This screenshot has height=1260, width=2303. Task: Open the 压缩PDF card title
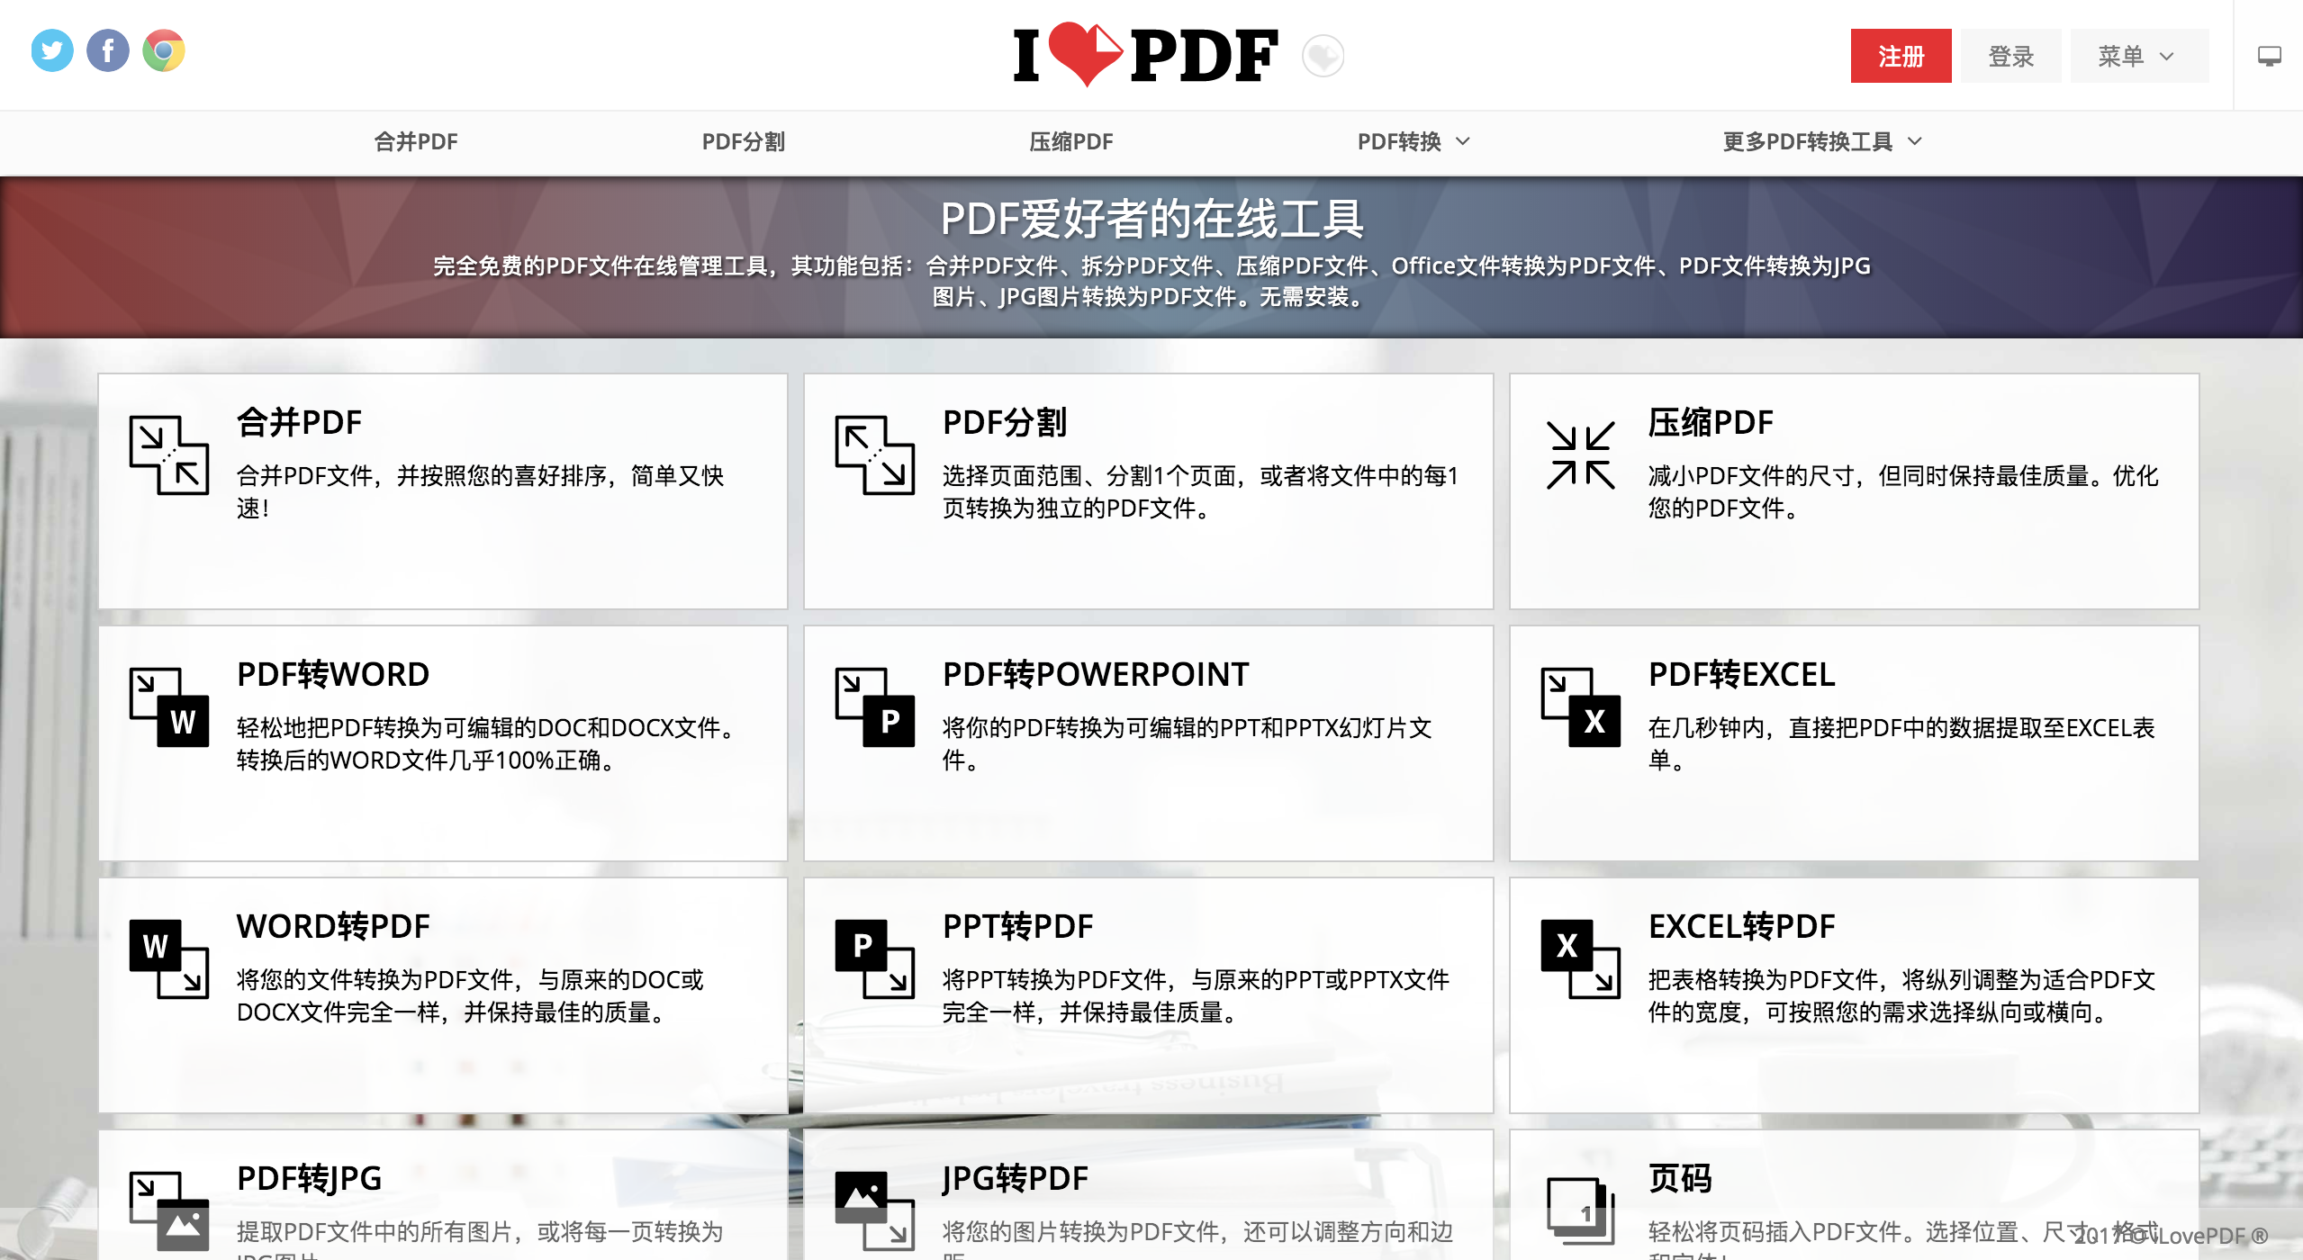click(1711, 422)
